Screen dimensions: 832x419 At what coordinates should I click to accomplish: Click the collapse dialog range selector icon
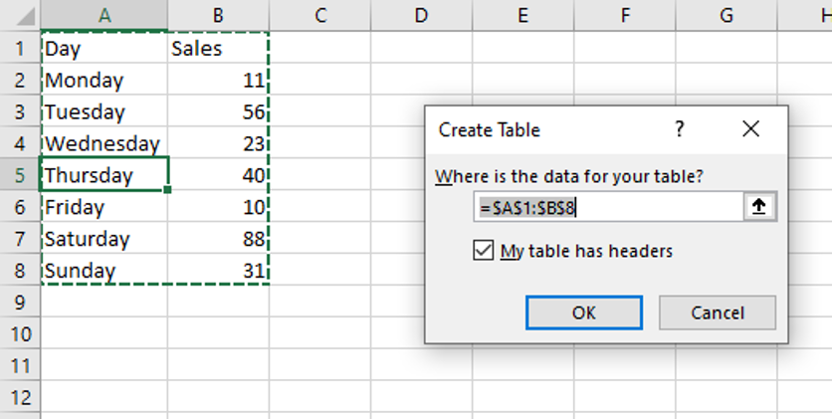coord(759,207)
